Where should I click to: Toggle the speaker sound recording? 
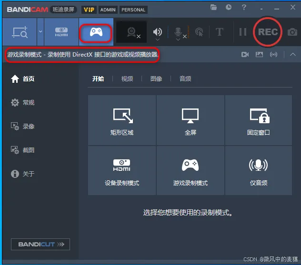[158, 31]
